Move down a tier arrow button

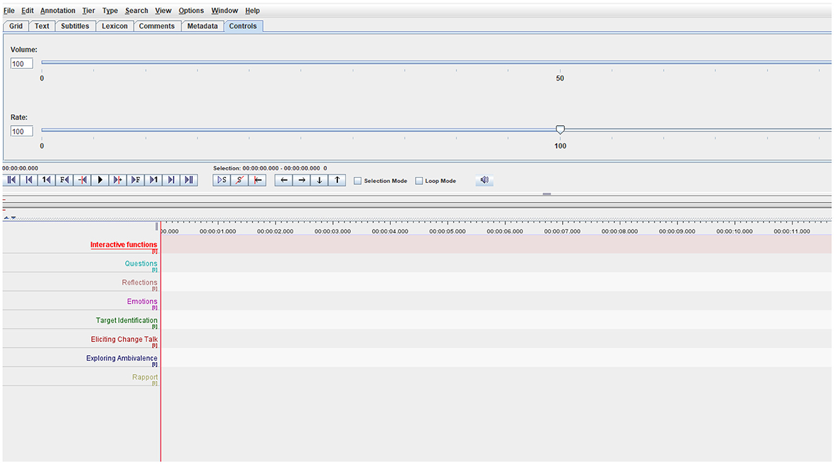319,180
